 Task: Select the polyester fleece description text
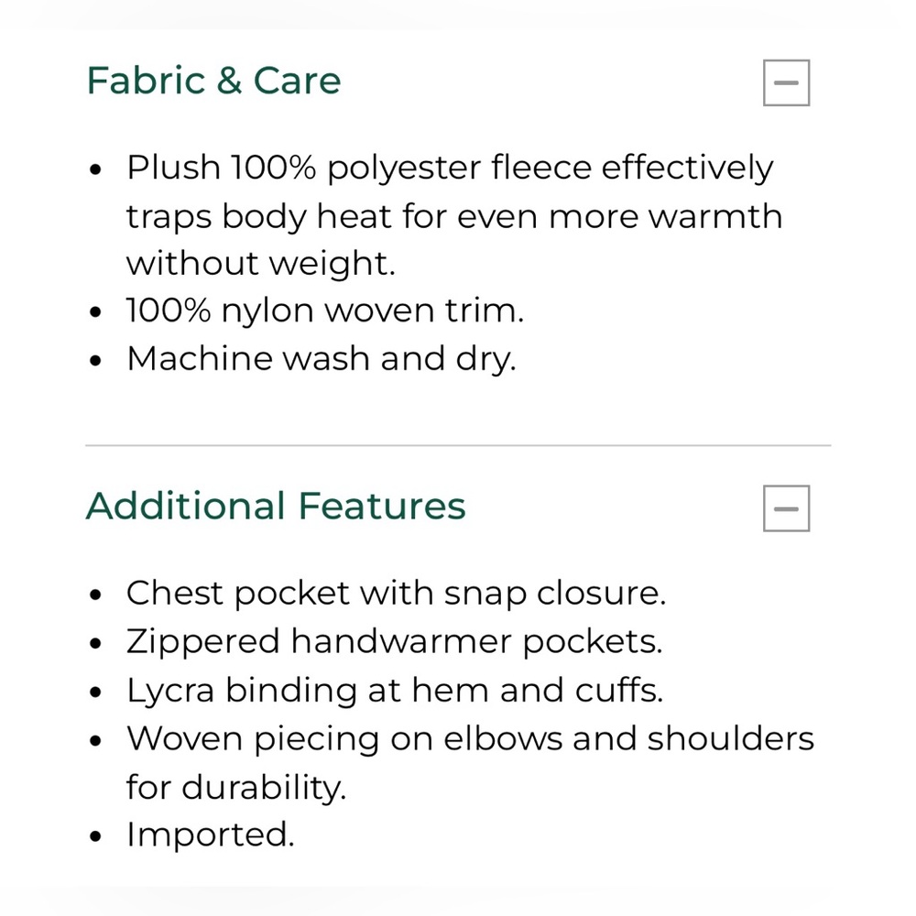tap(454, 215)
